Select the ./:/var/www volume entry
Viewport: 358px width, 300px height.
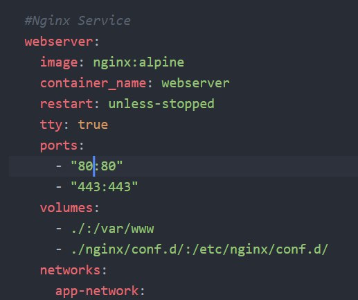coord(112,229)
